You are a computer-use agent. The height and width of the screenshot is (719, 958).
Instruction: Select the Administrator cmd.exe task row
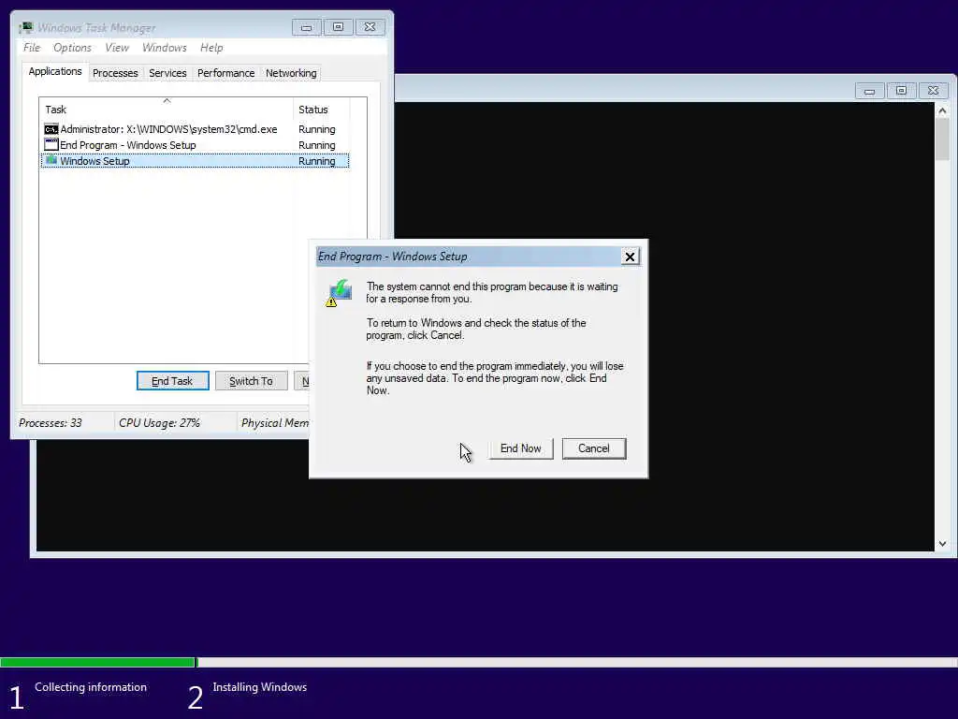195,129
